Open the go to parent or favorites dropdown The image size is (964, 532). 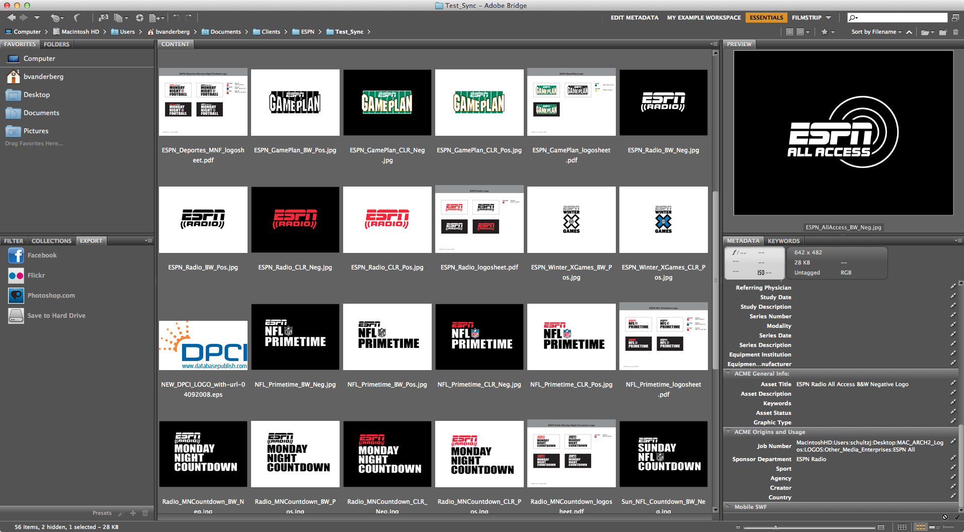(37, 18)
